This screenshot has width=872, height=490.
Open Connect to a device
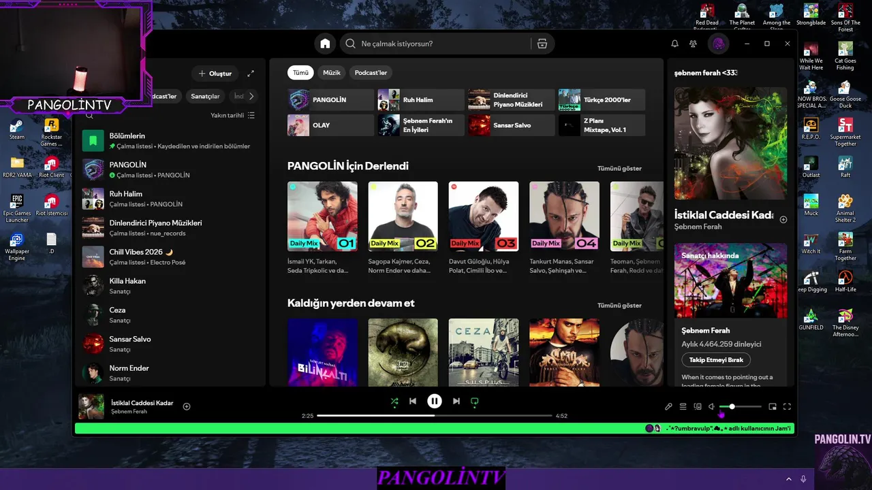coord(698,406)
